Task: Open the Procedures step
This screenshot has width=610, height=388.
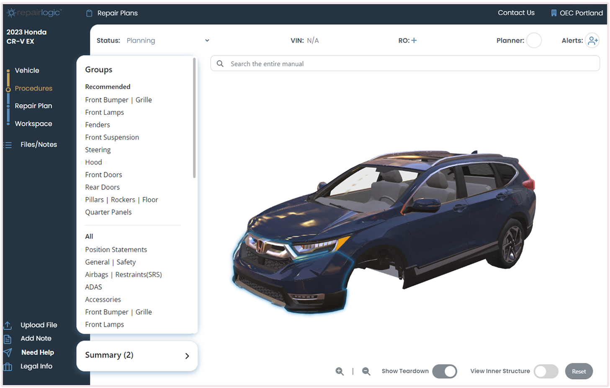Action: click(33, 88)
